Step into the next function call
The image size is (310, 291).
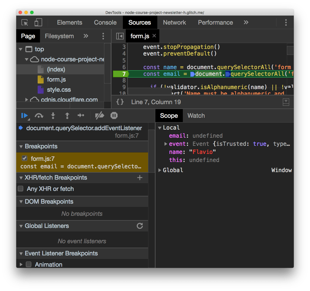(x=53, y=116)
